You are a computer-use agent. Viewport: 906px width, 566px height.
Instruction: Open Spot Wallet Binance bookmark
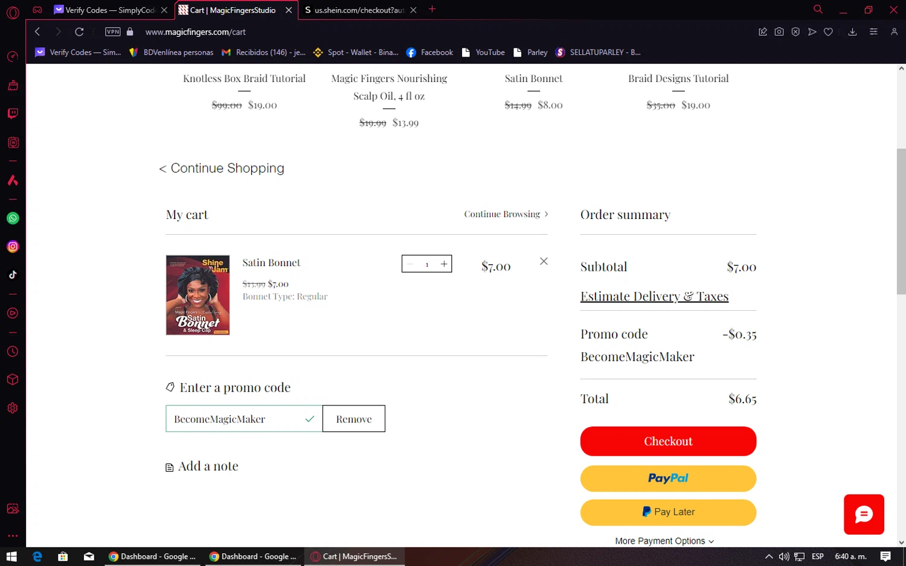click(356, 52)
